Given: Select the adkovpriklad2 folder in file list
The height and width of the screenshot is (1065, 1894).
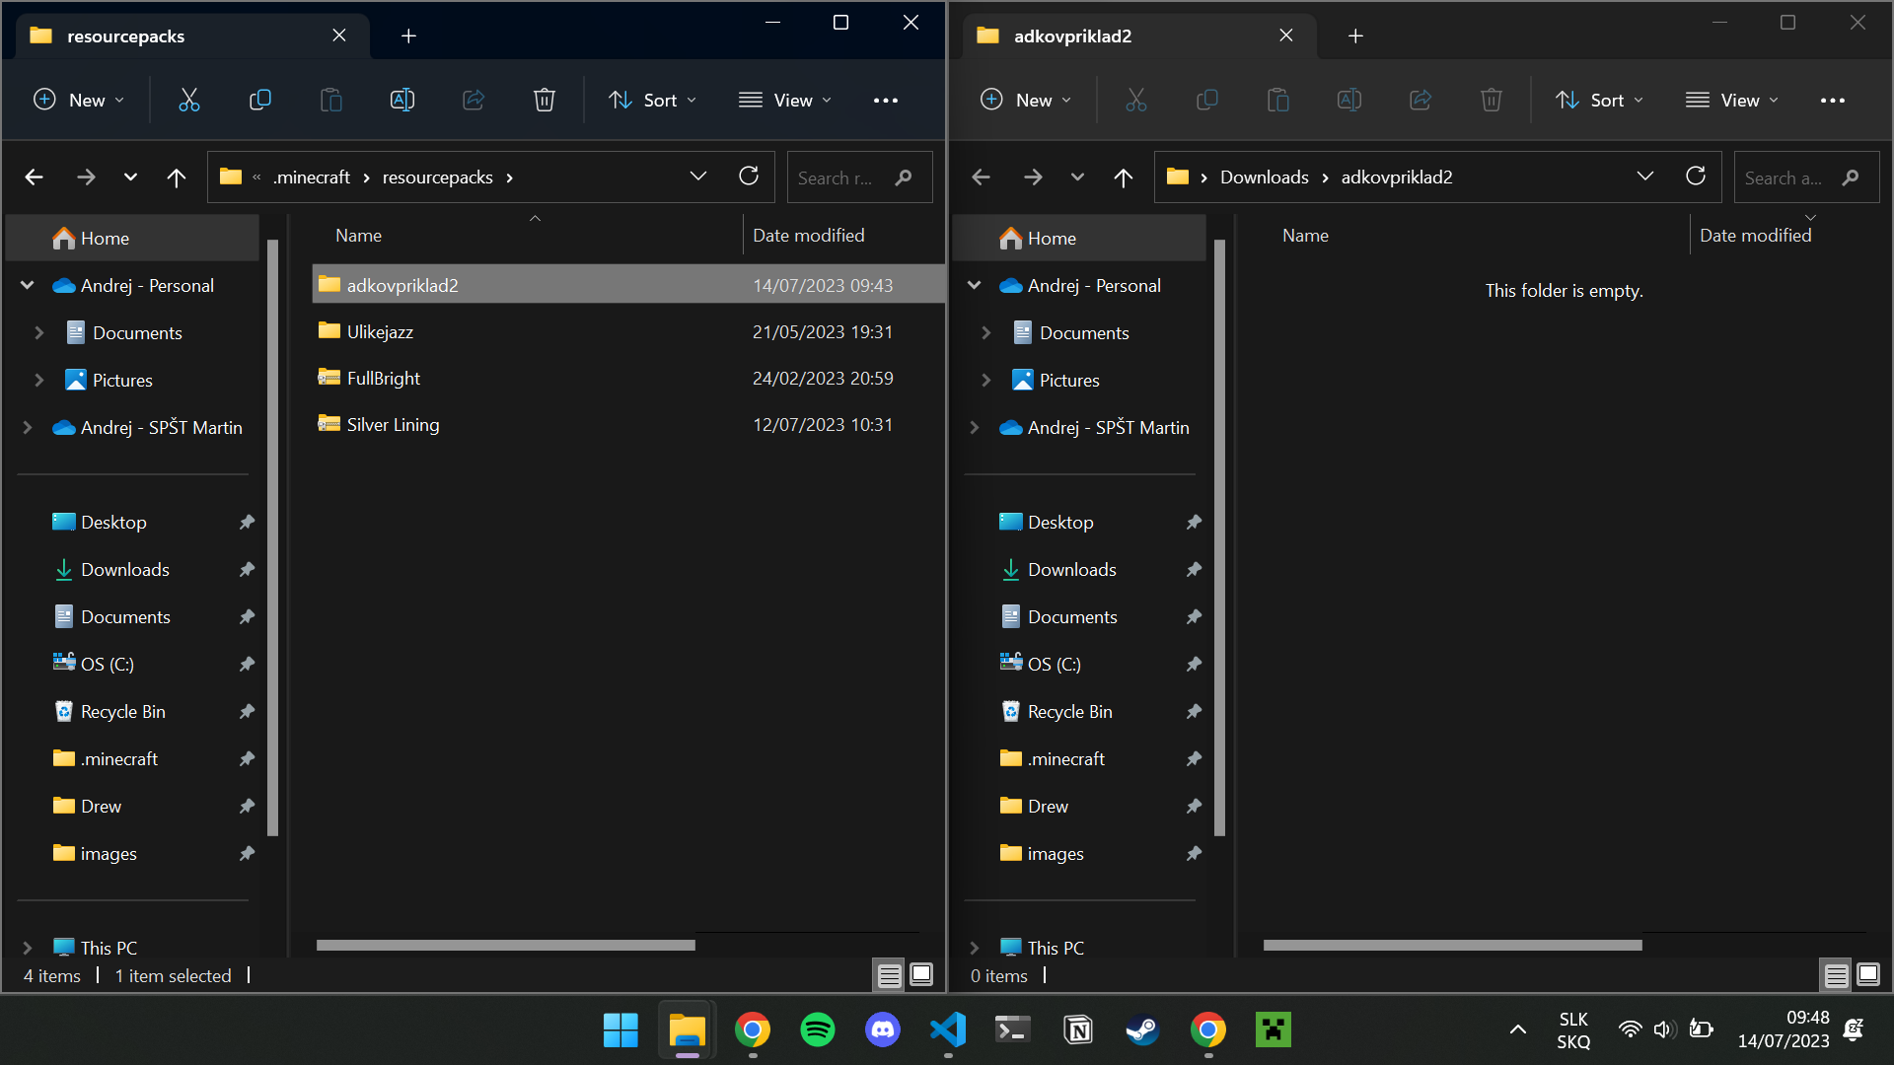Looking at the screenshot, I should (x=627, y=285).
